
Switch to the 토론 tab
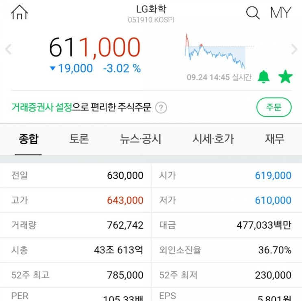[x=79, y=139]
